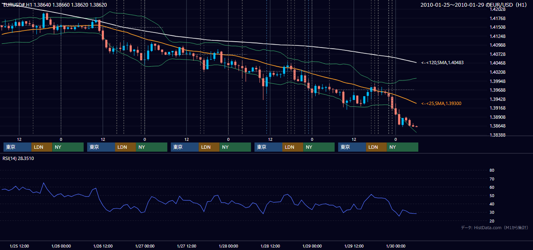Click price axis value 1.39428
The height and width of the screenshot is (250, 533).
[x=497, y=99]
